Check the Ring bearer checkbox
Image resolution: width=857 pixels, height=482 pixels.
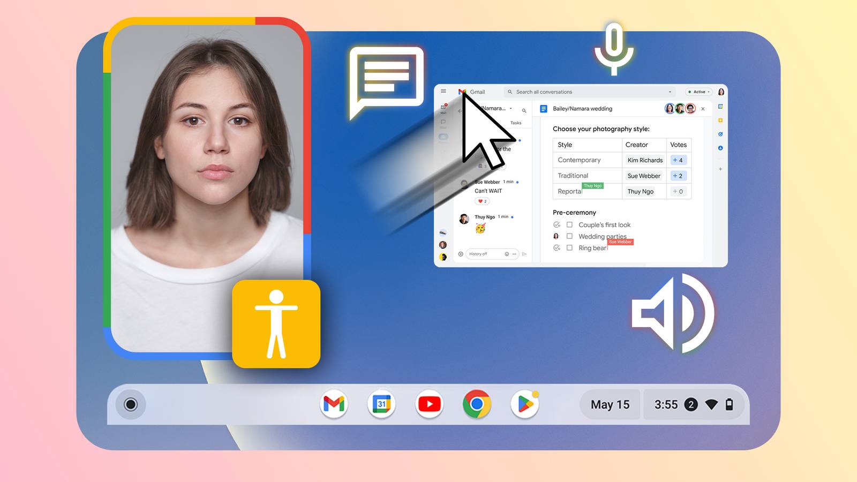click(x=569, y=248)
